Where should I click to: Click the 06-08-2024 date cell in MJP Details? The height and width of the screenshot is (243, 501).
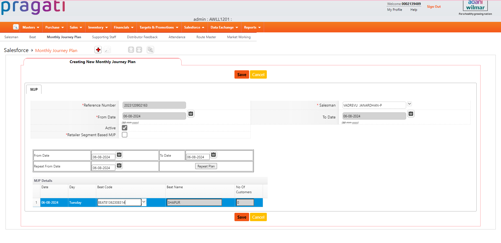(x=54, y=203)
